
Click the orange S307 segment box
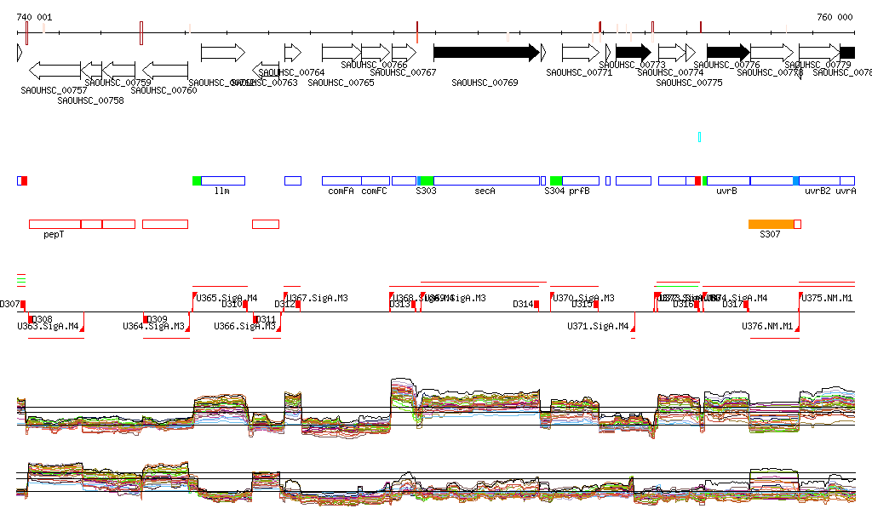(x=772, y=225)
